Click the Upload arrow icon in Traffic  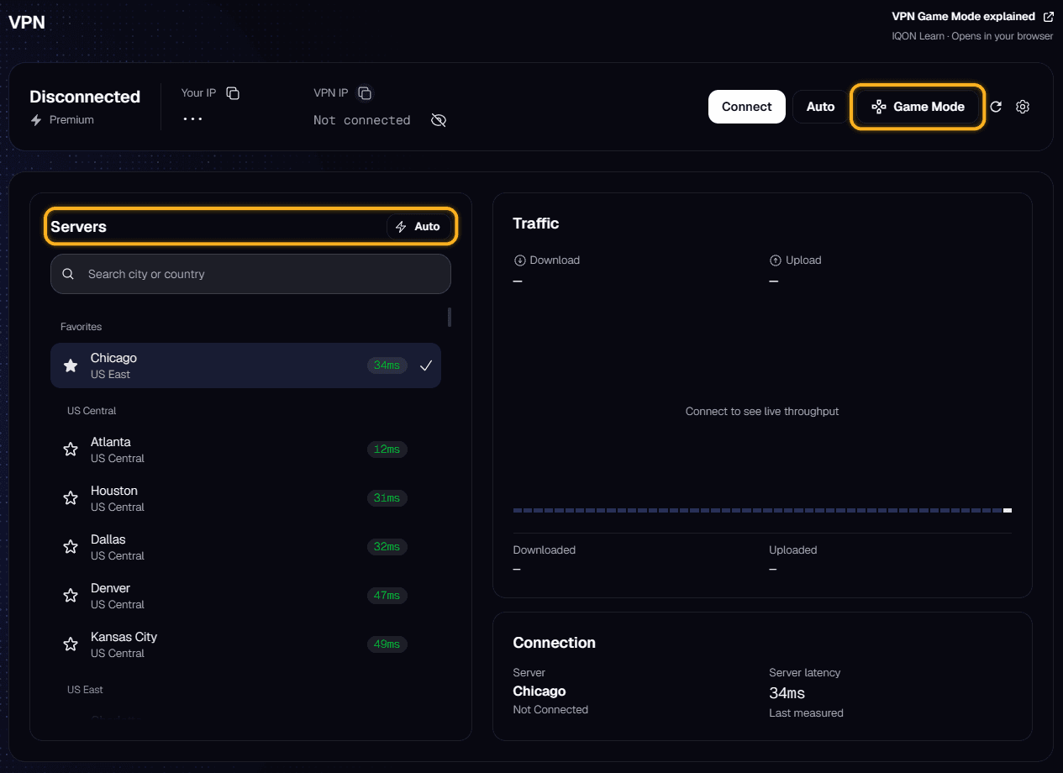[x=776, y=260]
